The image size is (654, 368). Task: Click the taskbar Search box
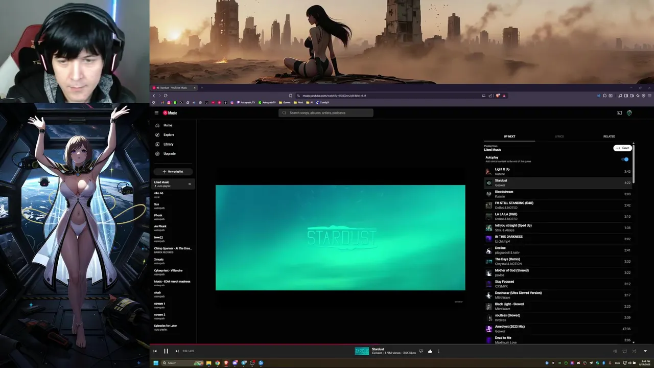(x=182, y=363)
